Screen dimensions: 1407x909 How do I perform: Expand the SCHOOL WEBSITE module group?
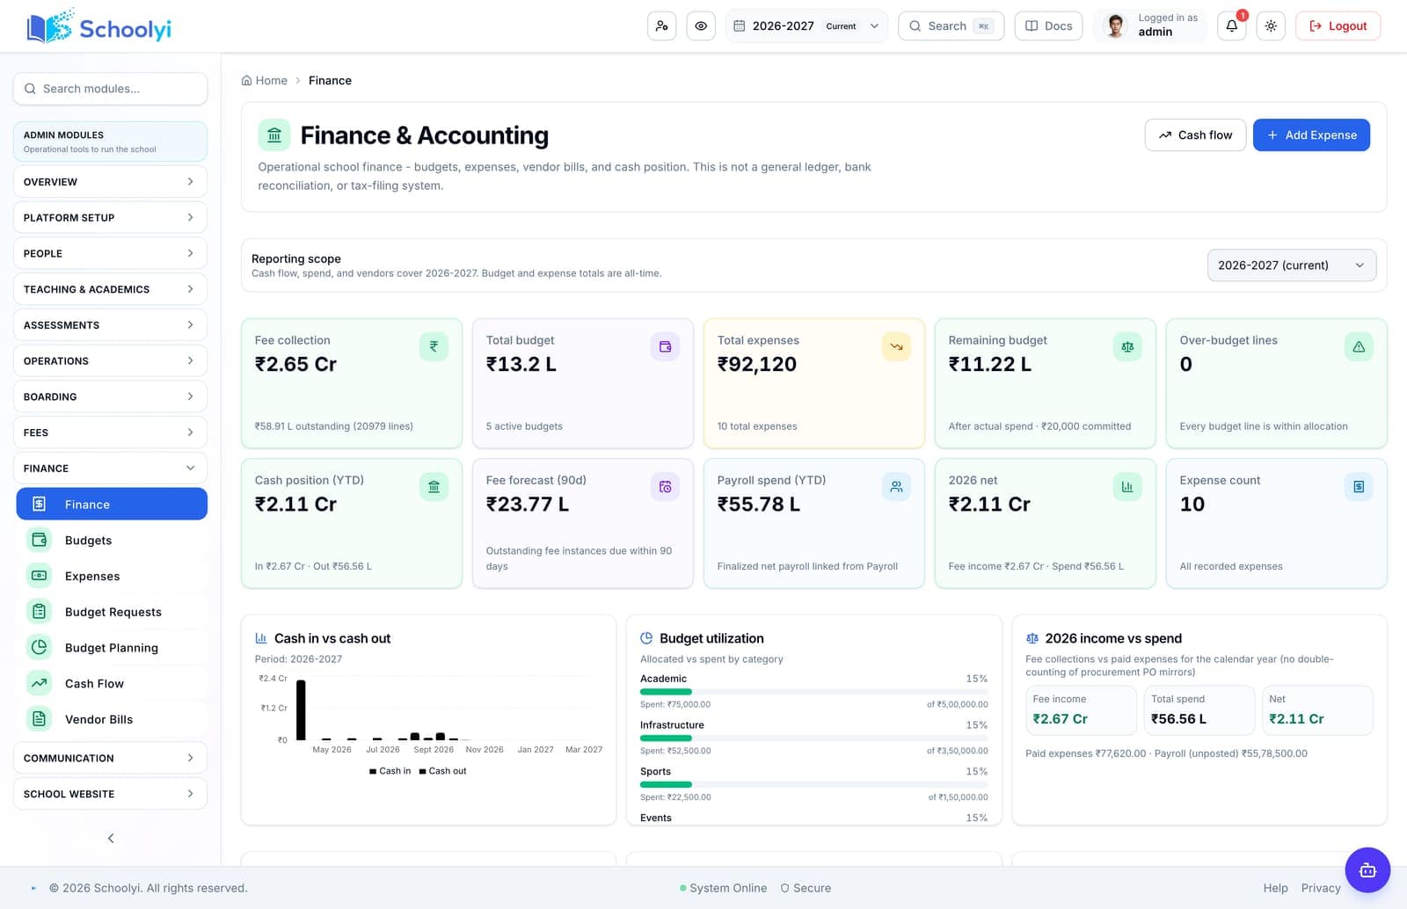click(110, 794)
